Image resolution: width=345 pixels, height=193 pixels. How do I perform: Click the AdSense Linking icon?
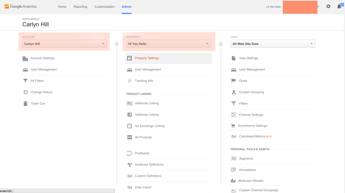[129, 115]
